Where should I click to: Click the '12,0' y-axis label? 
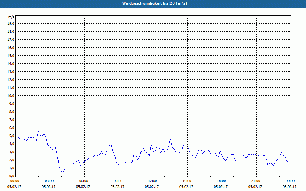(x=11, y=80)
